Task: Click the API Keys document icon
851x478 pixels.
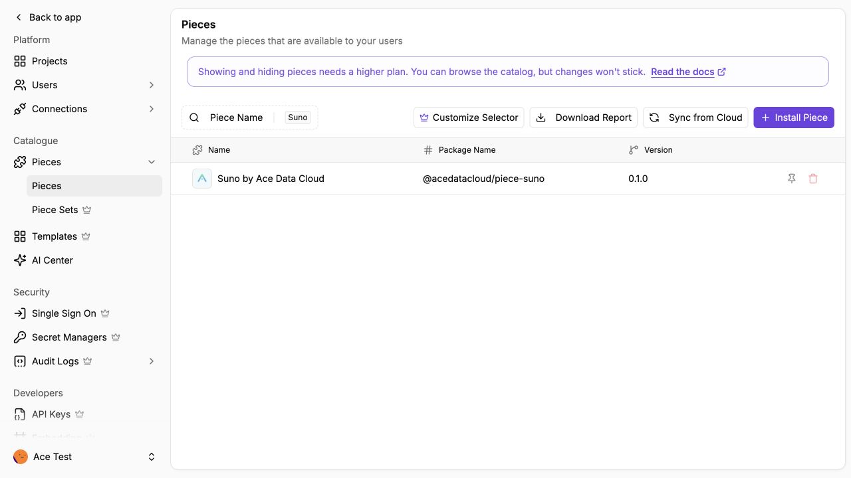Action: [x=20, y=414]
